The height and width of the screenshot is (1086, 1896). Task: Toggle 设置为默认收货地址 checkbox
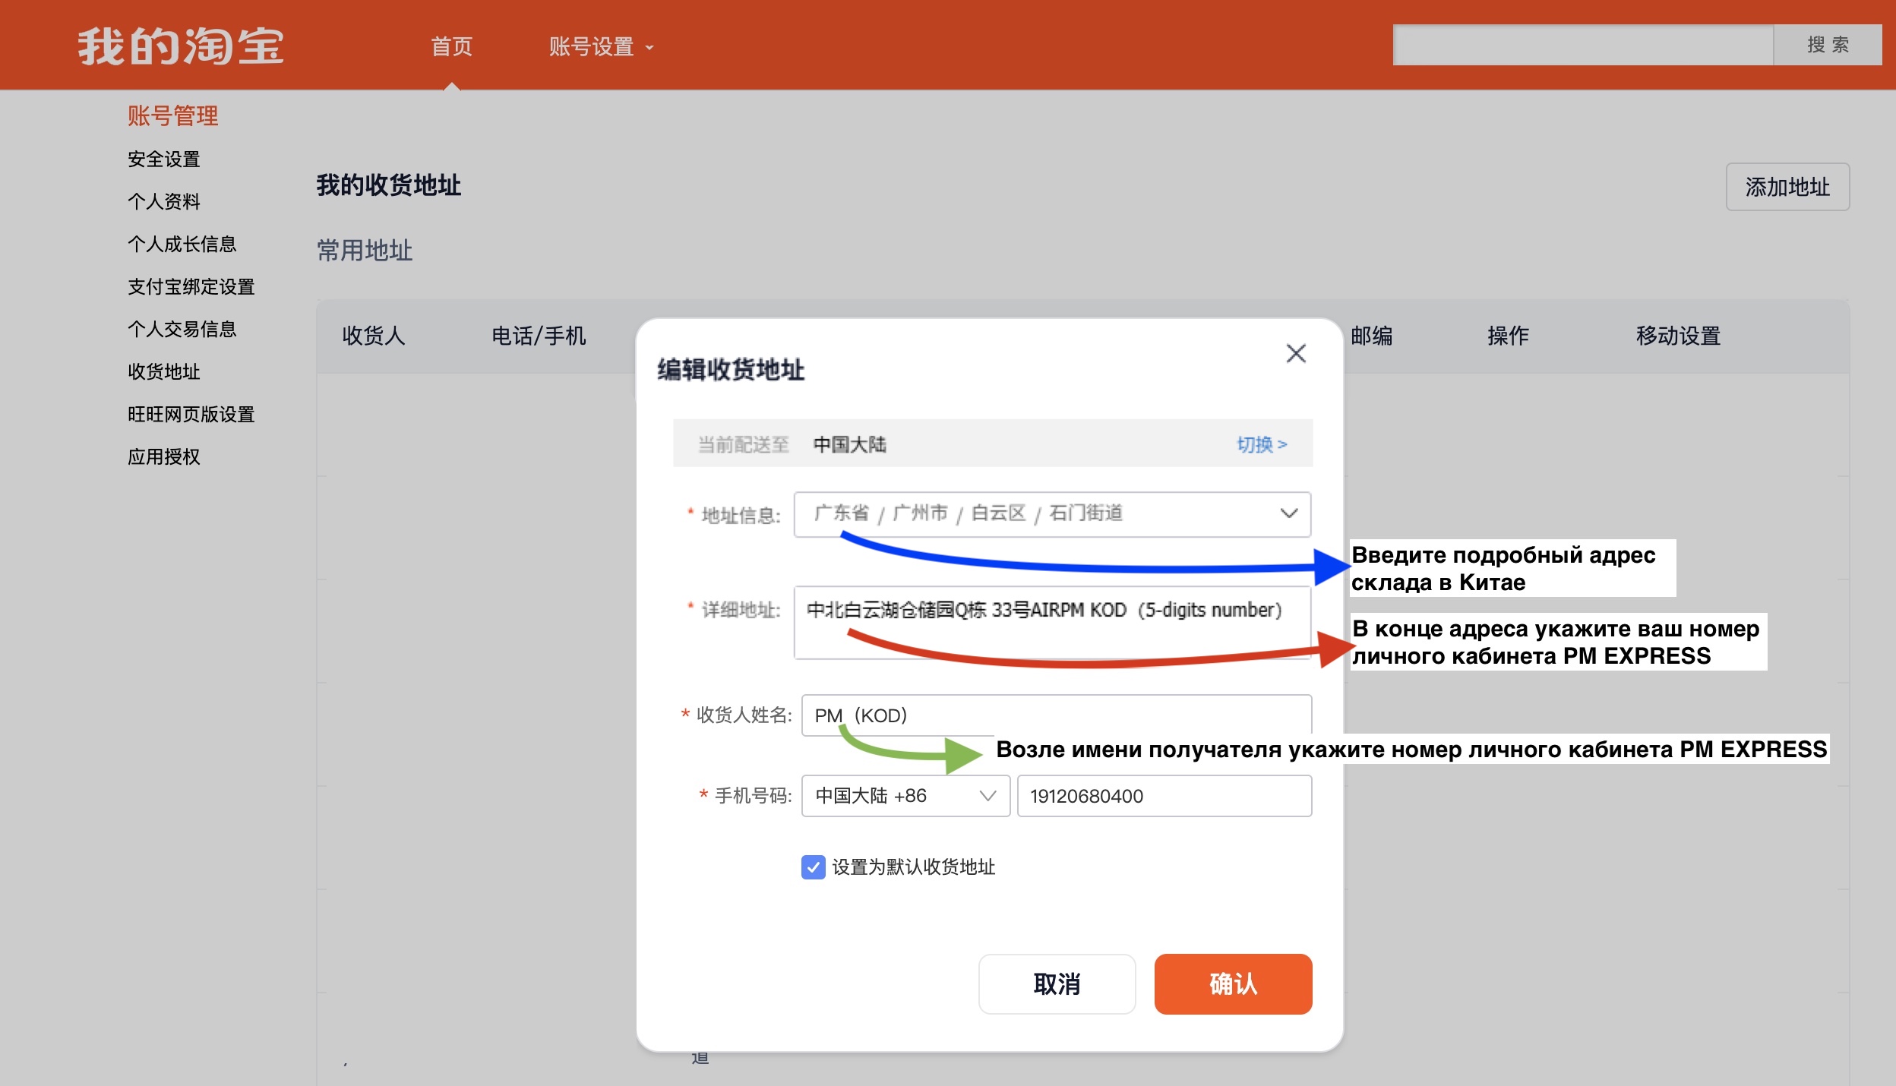click(813, 867)
